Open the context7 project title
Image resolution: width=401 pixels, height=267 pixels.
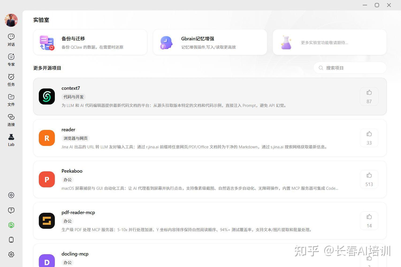(71, 88)
